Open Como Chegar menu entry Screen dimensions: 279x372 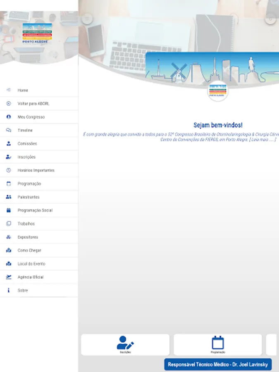pyautogui.click(x=39, y=250)
